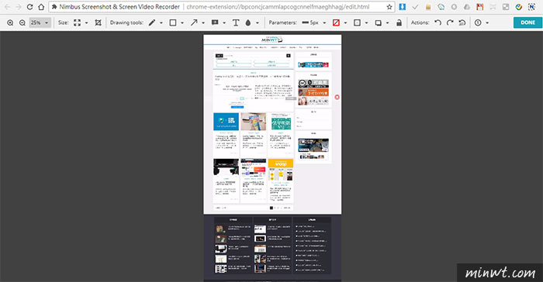Open the 25% zoom level dropdown
The width and height of the screenshot is (543, 282).
[40, 22]
